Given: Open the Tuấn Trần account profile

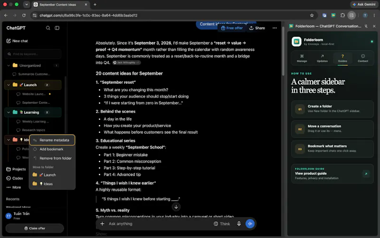Looking at the screenshot, I should pos(18,216).
